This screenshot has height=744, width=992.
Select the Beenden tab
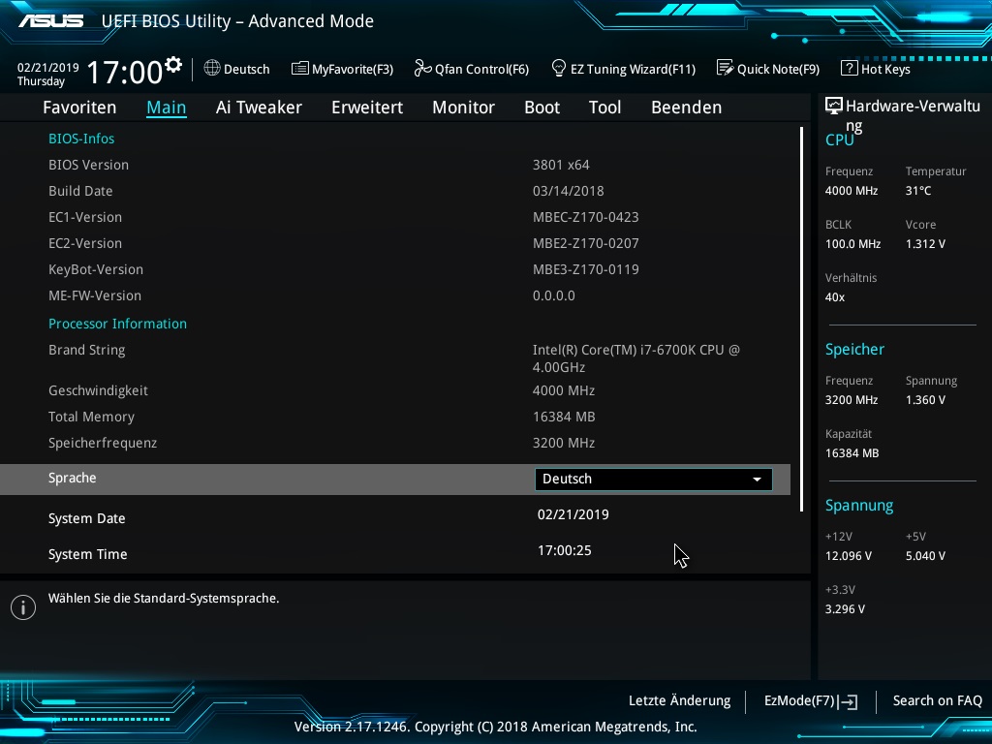tap(687, 108)
